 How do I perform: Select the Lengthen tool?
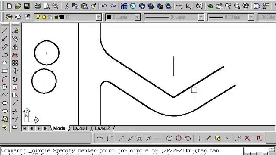coord(15,103)
